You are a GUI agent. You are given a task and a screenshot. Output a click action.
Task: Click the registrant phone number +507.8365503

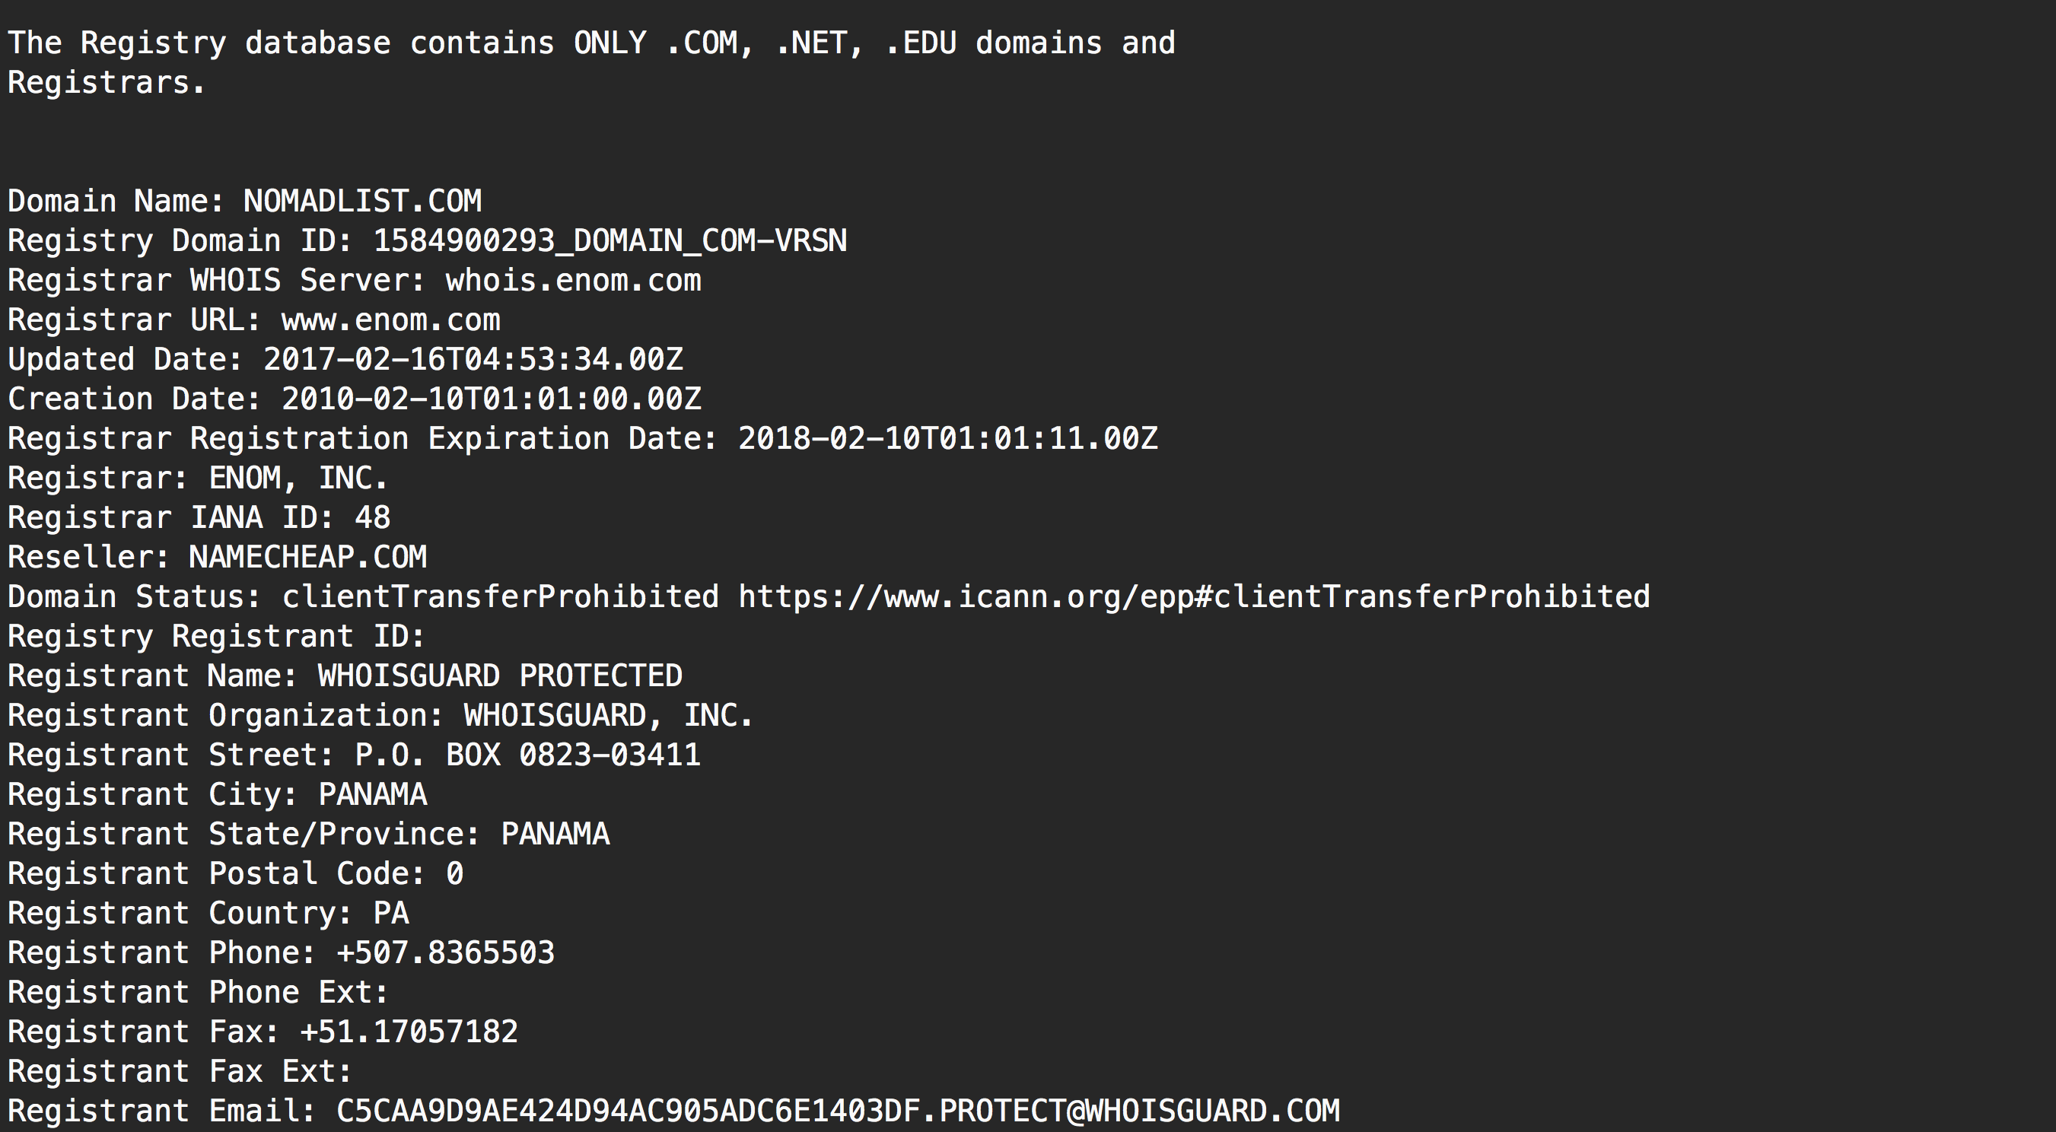point(445,952)
